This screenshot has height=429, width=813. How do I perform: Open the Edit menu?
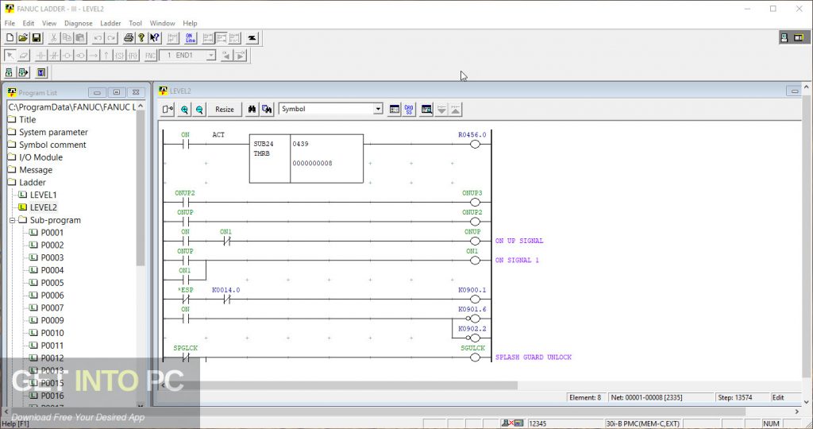coord(29,23)
